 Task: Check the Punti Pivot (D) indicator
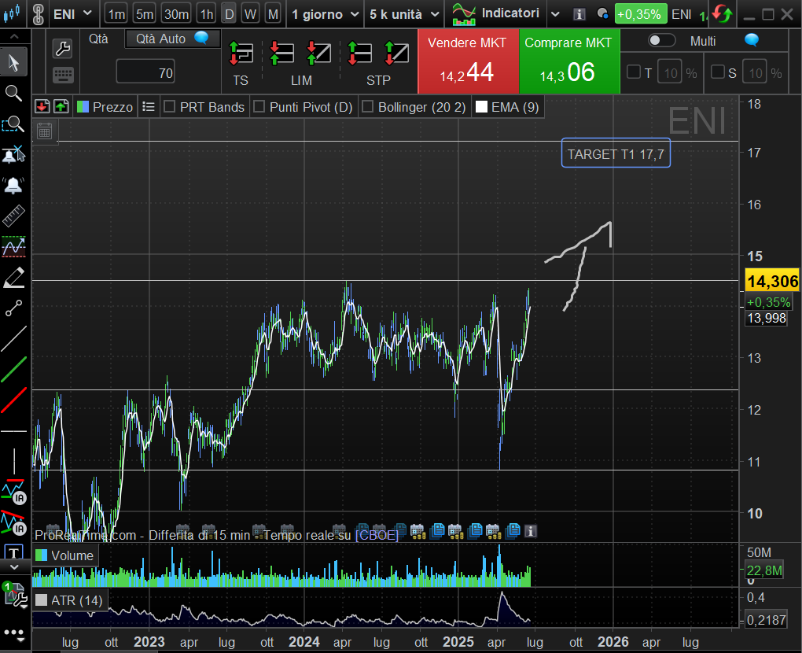(x=259, y=107)
